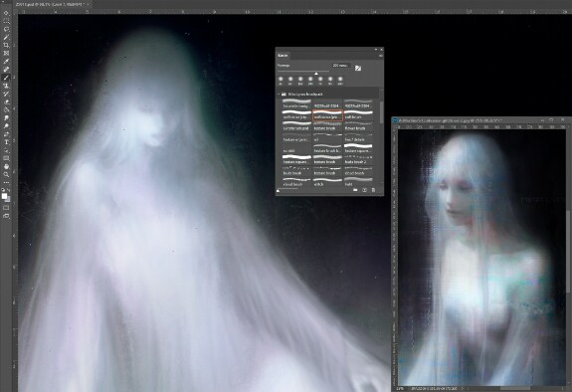Select the Type tool
The height and width of the screenshot is (392, 572).
pos(6,142)
